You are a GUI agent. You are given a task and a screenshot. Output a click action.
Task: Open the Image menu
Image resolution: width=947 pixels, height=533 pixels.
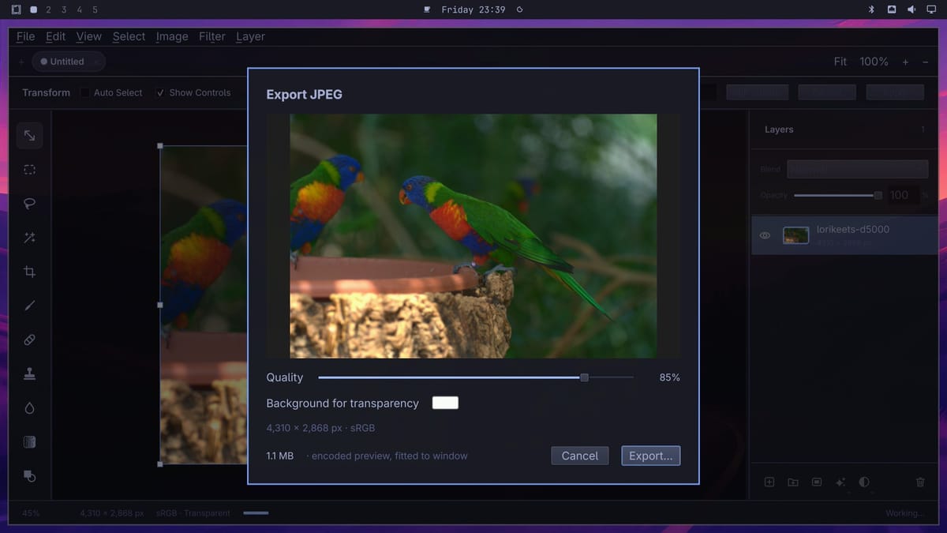coord(172,36)
